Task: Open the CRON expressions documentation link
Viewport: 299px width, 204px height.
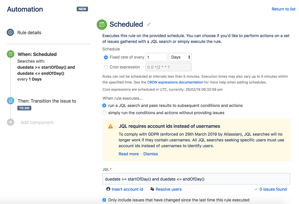Action: [x=175, y=82]
